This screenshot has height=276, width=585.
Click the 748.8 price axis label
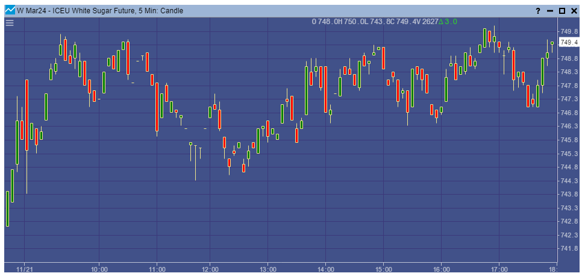point(569,58)
